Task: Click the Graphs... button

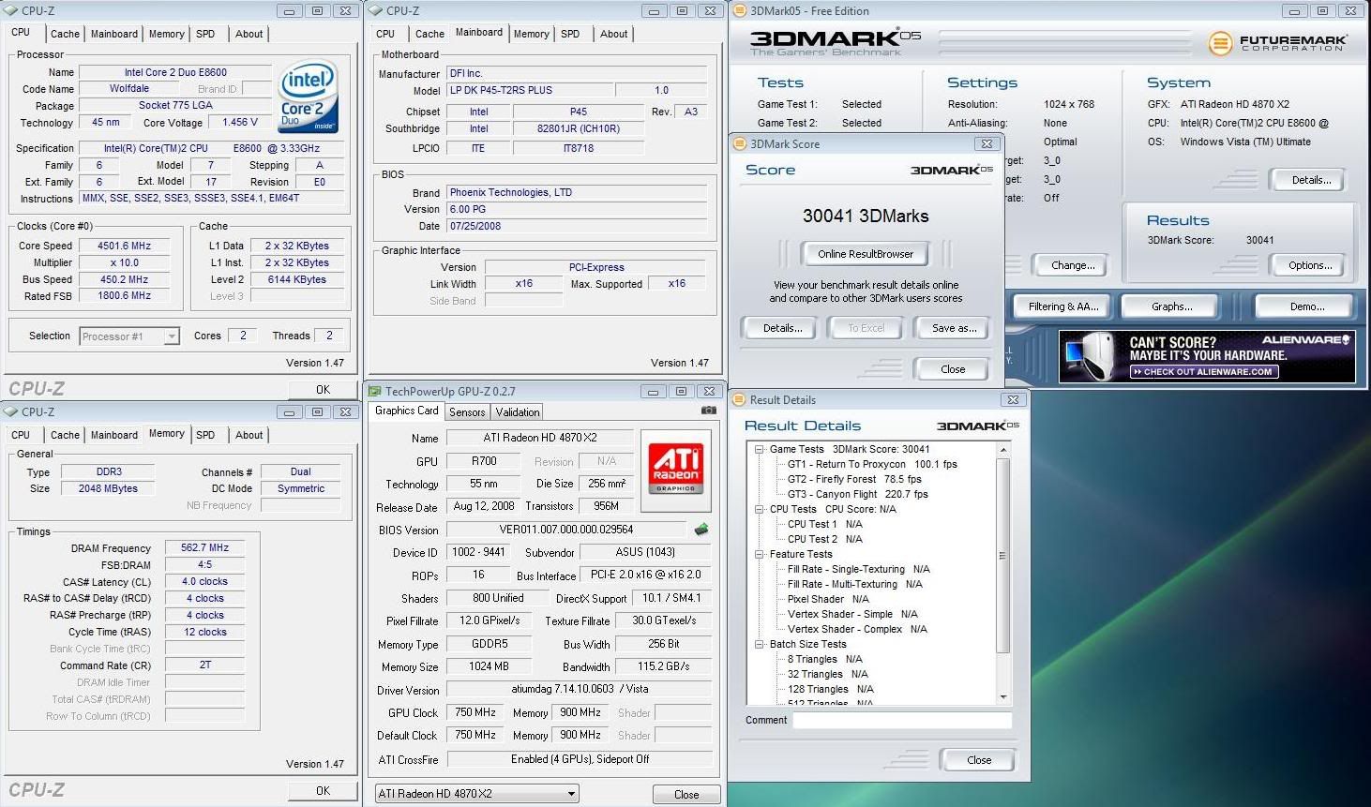Action: [x=1172, y=306]
